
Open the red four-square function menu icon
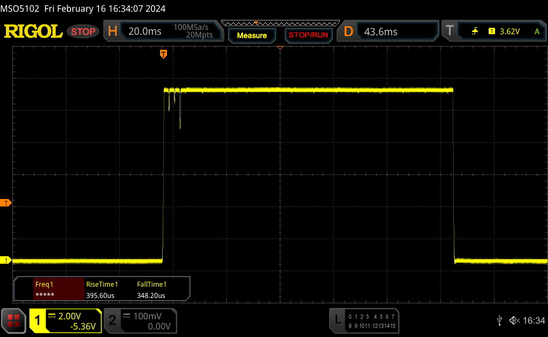(x=13, y=320)
